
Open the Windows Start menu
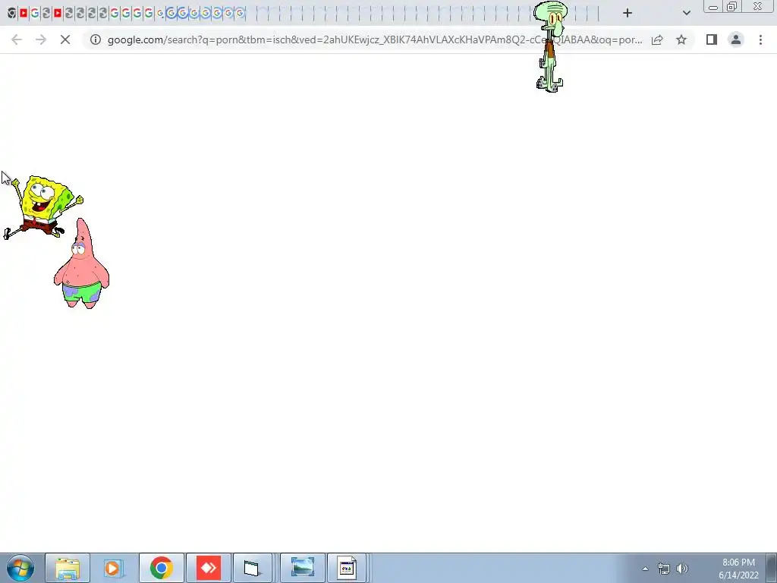(20, 568)
